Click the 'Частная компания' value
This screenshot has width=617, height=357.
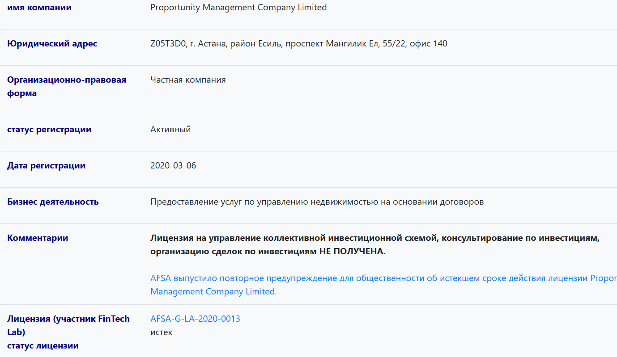[x=188, y=80]
